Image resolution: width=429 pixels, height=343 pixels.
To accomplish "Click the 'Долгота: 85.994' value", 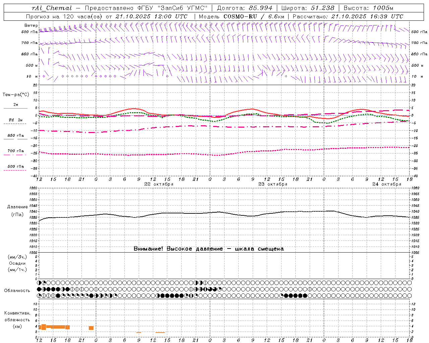I will click(245, 8).
